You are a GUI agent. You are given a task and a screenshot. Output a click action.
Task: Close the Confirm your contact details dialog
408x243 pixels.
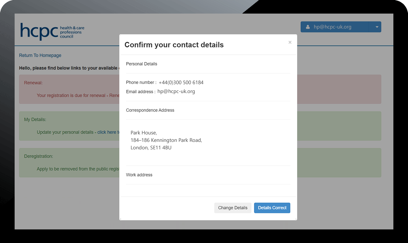click(x=290, y=42)
